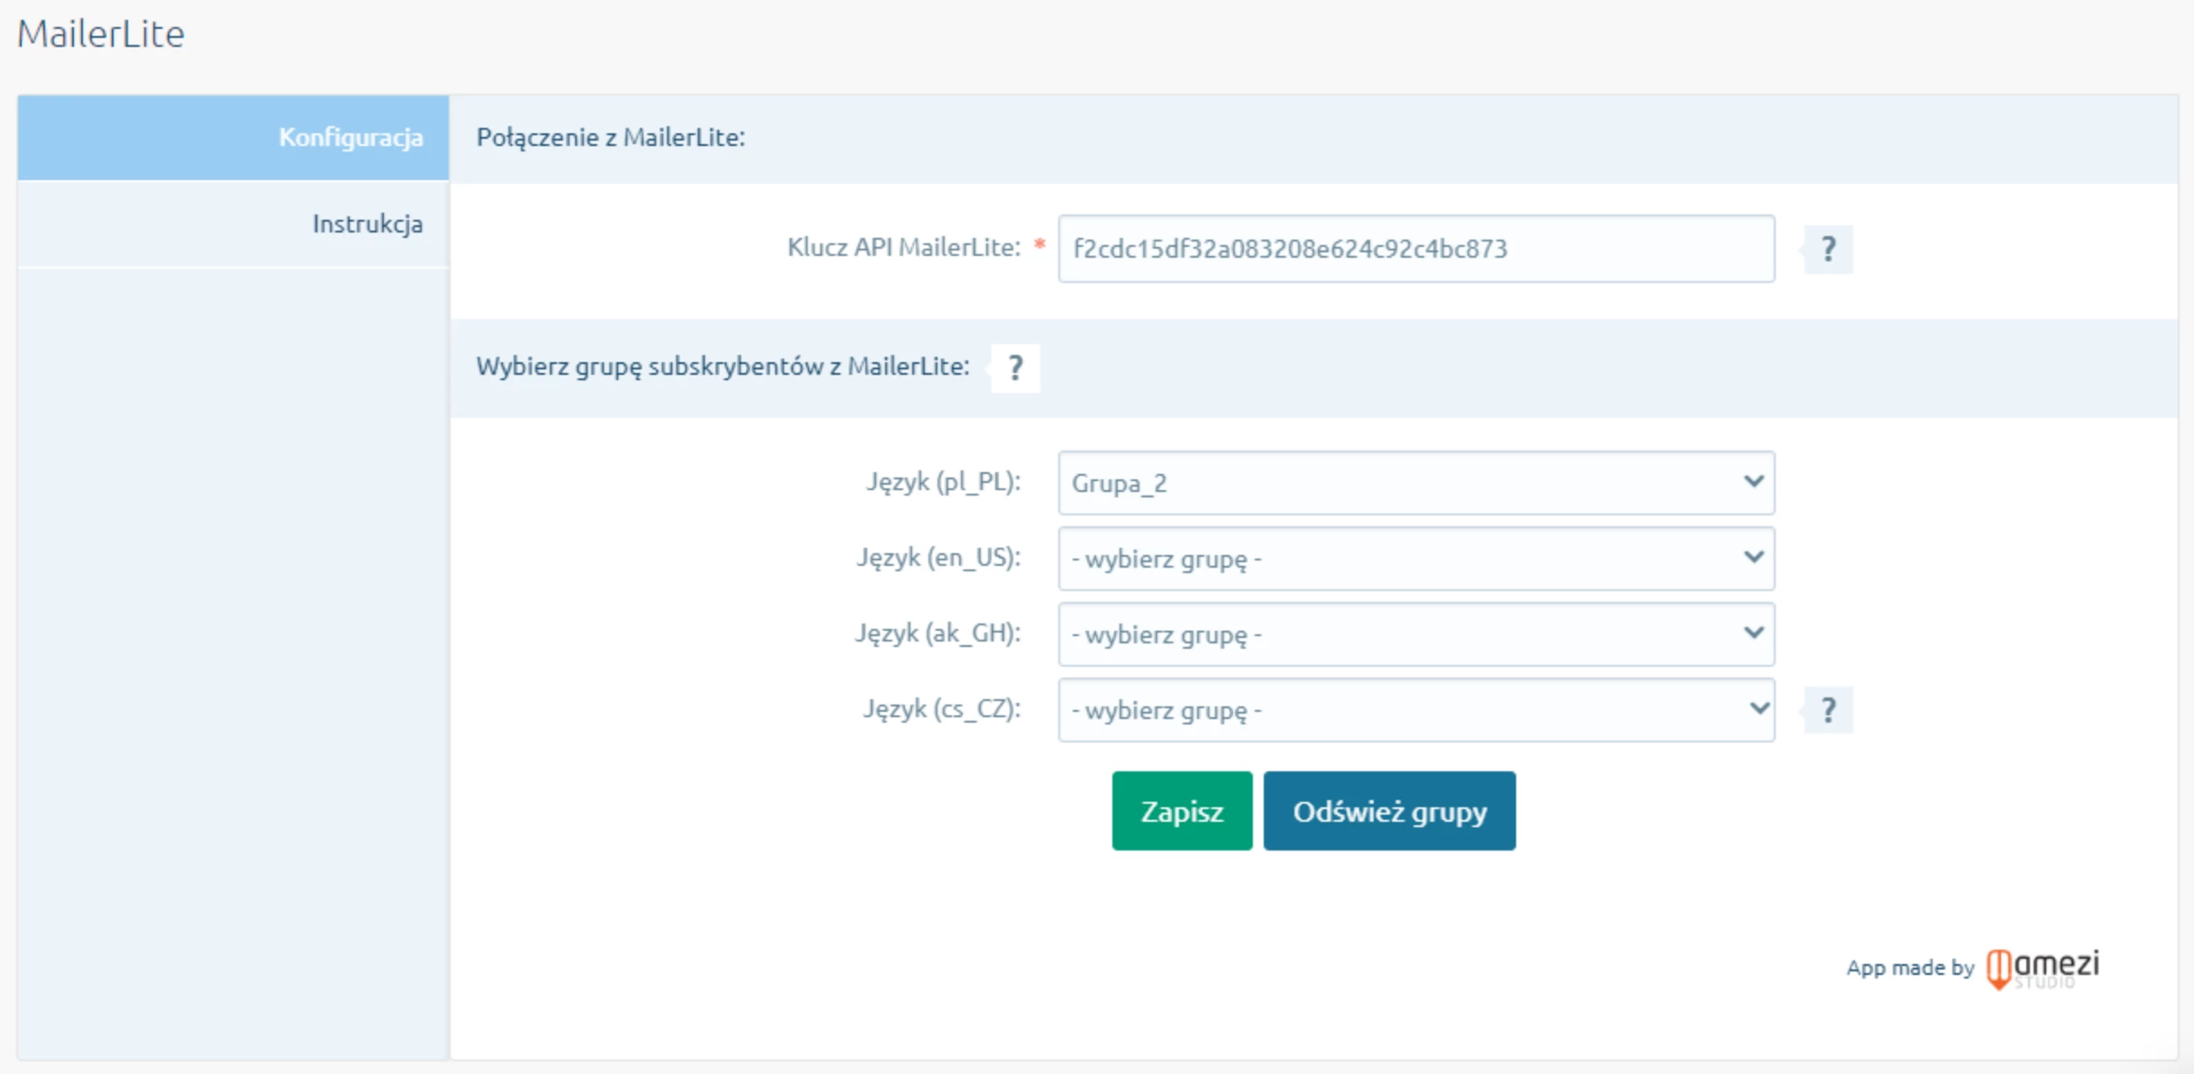Switch to the Instrukcja tab
Viewport: 2194px width, 1074px height.
pyautogui.click(x=233, y=223)
